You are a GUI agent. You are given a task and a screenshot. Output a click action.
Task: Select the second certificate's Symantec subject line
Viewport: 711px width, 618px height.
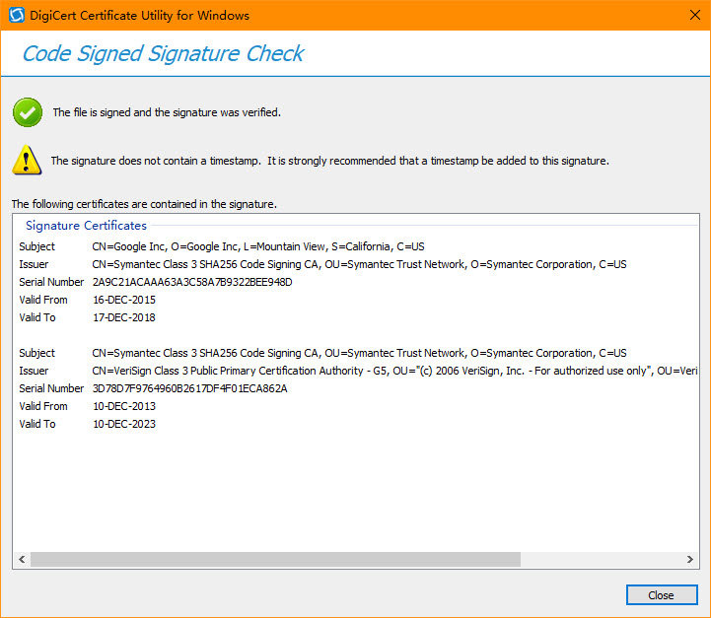click(359, 353)
